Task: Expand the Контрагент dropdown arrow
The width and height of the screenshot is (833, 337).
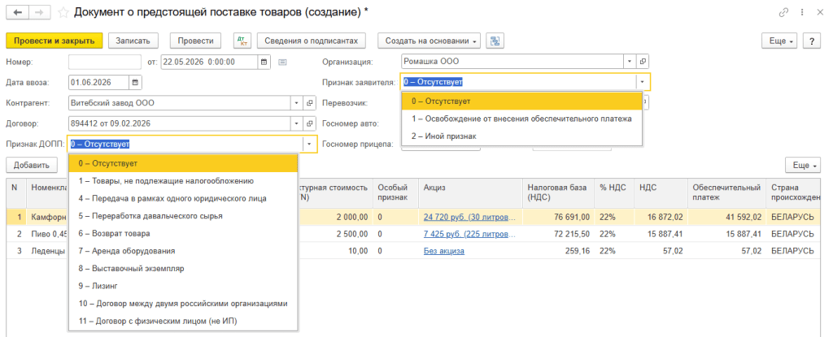Action: tap(296, 103)
